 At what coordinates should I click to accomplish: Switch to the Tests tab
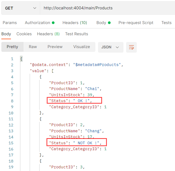166,23
